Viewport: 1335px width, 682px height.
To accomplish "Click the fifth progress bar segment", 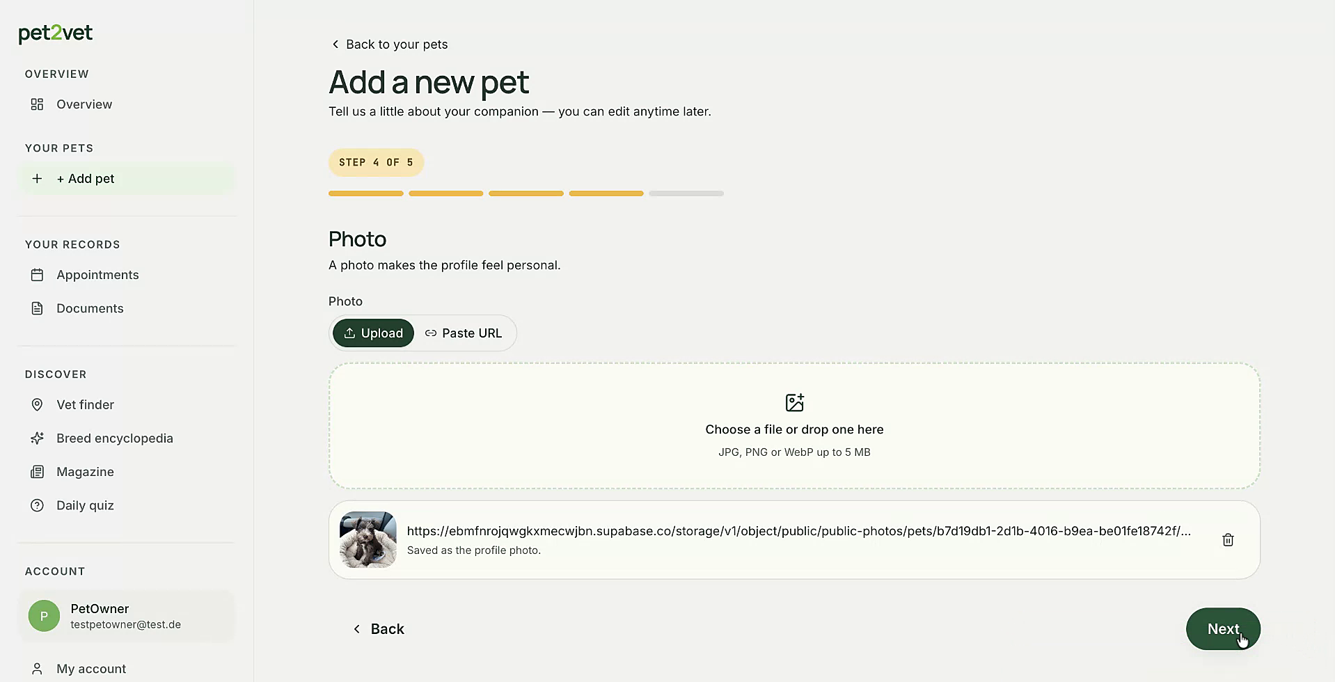I will tap(686, 193).
